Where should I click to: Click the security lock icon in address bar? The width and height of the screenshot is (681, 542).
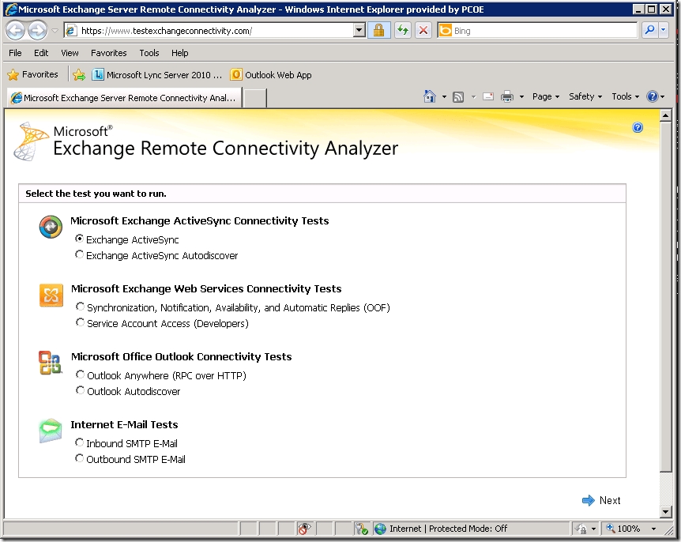point(378,30)
